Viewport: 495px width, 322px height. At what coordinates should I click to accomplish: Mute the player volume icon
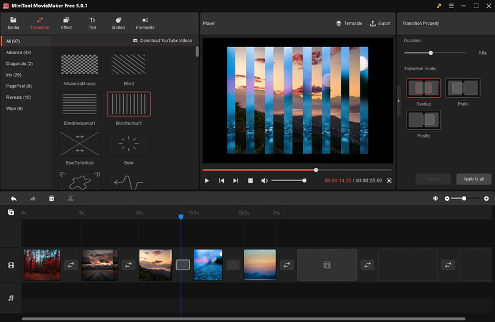[264, 181]
